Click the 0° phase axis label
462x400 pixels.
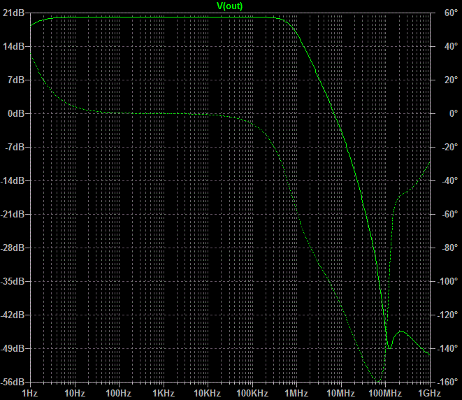[x=454, y=113]
